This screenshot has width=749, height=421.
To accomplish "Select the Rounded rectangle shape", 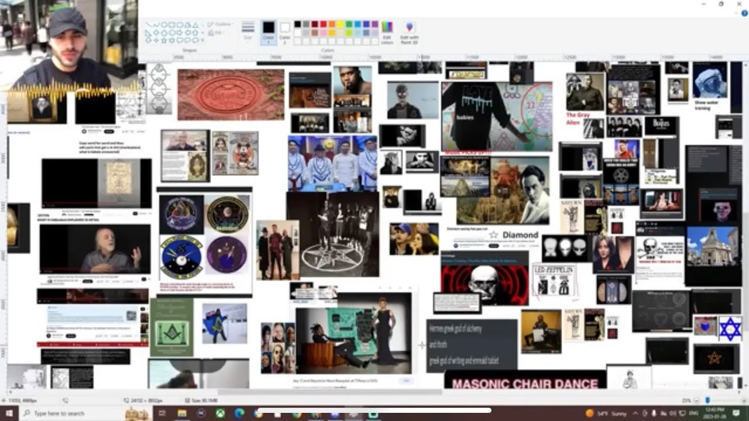I will 179,25.
